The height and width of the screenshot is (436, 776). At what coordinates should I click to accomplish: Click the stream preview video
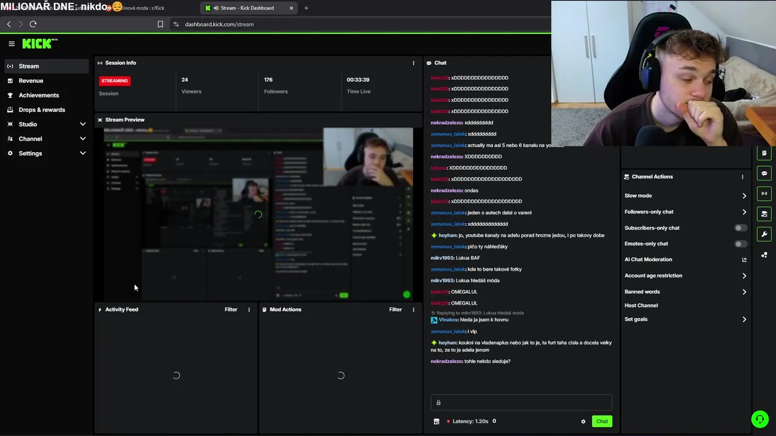[258, 213]
